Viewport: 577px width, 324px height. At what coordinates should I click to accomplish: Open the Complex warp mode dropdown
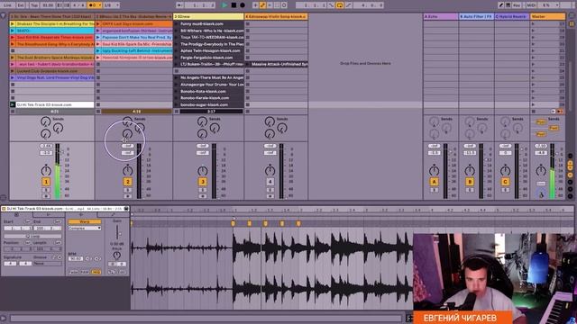(84, 228)
